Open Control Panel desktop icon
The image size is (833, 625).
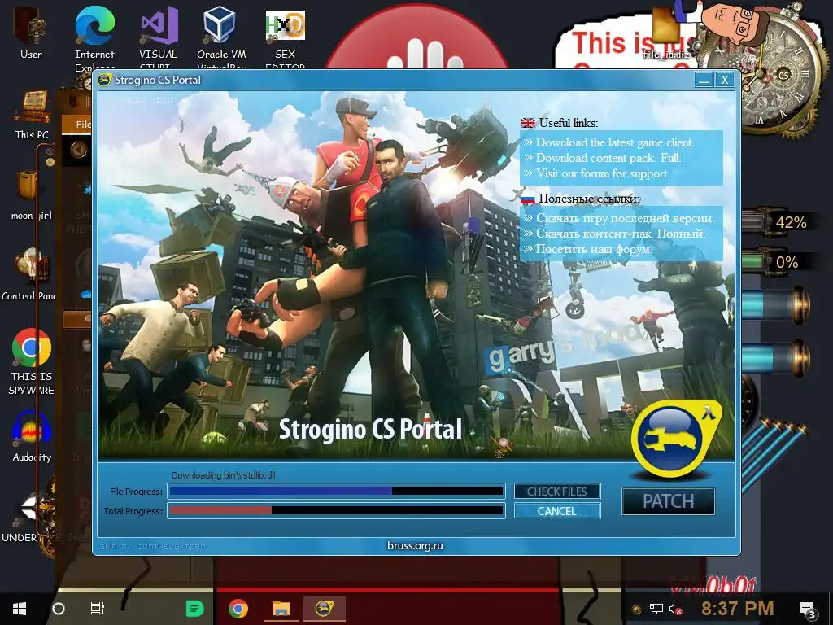(29, 274)
